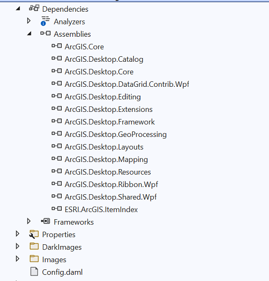Select ArcGIS.Desktop.Ribbon.Wpf reference
Image resolution: width=269 pixels, height=281 pixels.
(x=111, y=185)
